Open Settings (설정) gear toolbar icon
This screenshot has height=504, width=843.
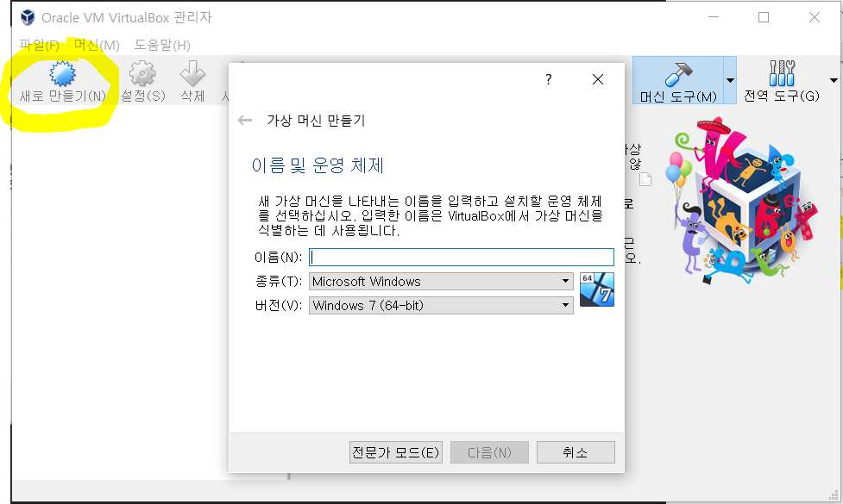coord(142,73)
